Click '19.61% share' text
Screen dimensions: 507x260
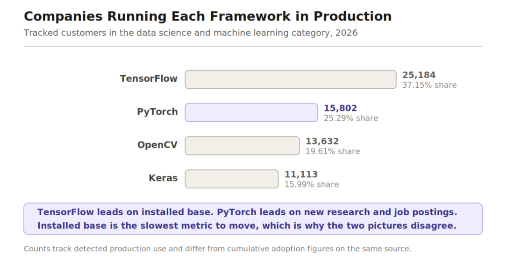click(x=333, y=152)
